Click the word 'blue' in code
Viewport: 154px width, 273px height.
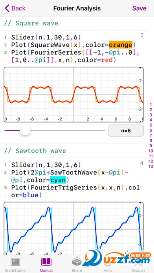point(31,195)
